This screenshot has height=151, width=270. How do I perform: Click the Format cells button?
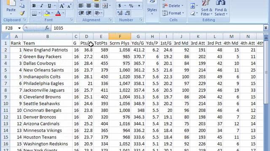tap(173, 13)
